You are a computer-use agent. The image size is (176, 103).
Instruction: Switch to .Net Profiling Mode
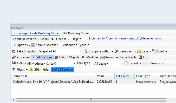pos(75,33)
